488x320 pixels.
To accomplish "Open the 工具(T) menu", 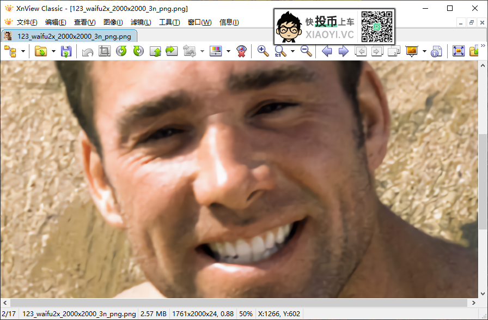I will click(169, 22).
